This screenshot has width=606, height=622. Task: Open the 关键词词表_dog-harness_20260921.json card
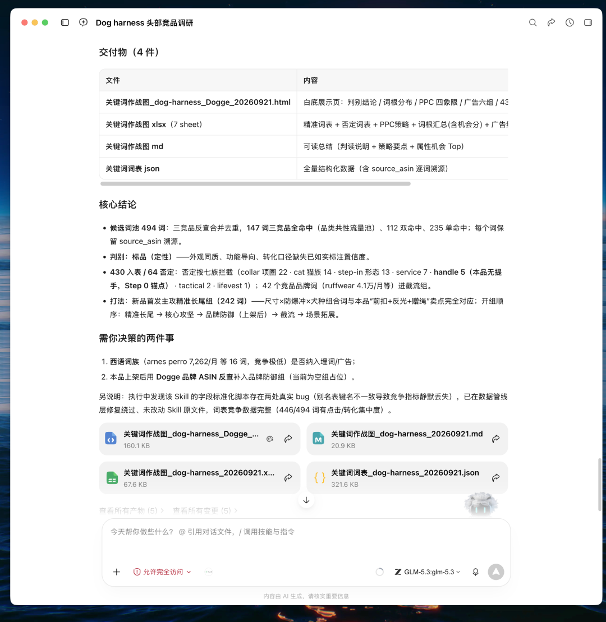click(407, 478)
